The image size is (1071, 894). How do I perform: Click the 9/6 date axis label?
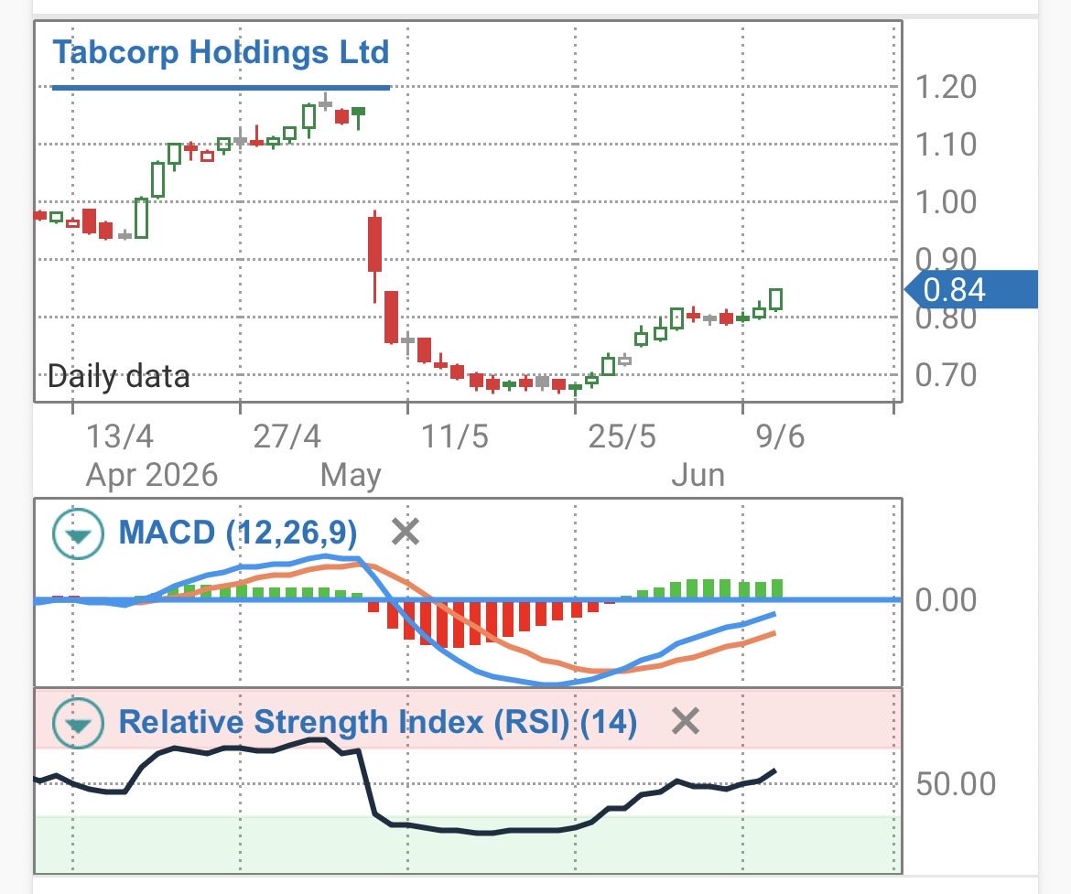coord(780,436)
